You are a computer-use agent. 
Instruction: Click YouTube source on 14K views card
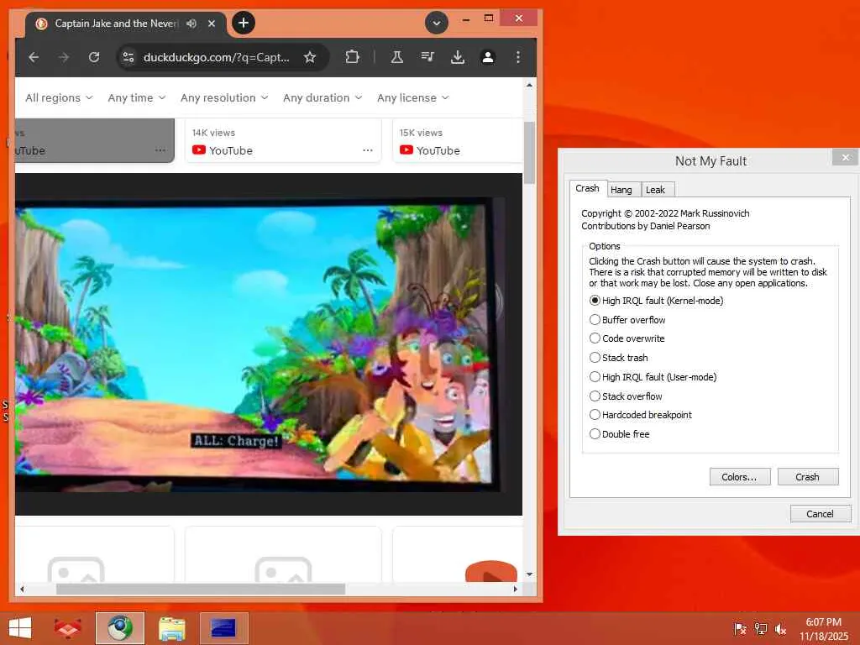[x=223, y=150]
